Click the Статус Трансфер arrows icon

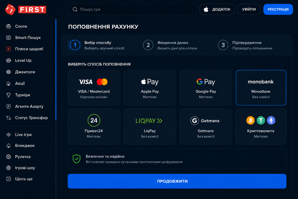8,118
